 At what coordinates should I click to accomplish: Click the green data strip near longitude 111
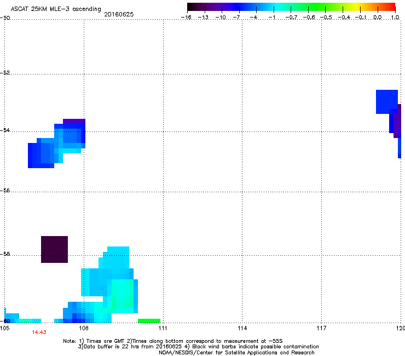pos(149,321)
